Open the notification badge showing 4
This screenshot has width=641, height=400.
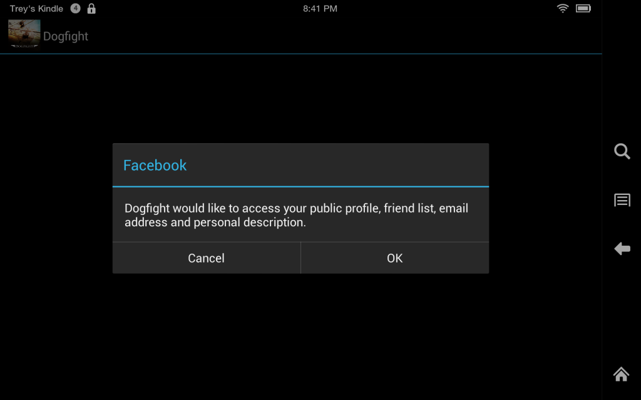75,8
